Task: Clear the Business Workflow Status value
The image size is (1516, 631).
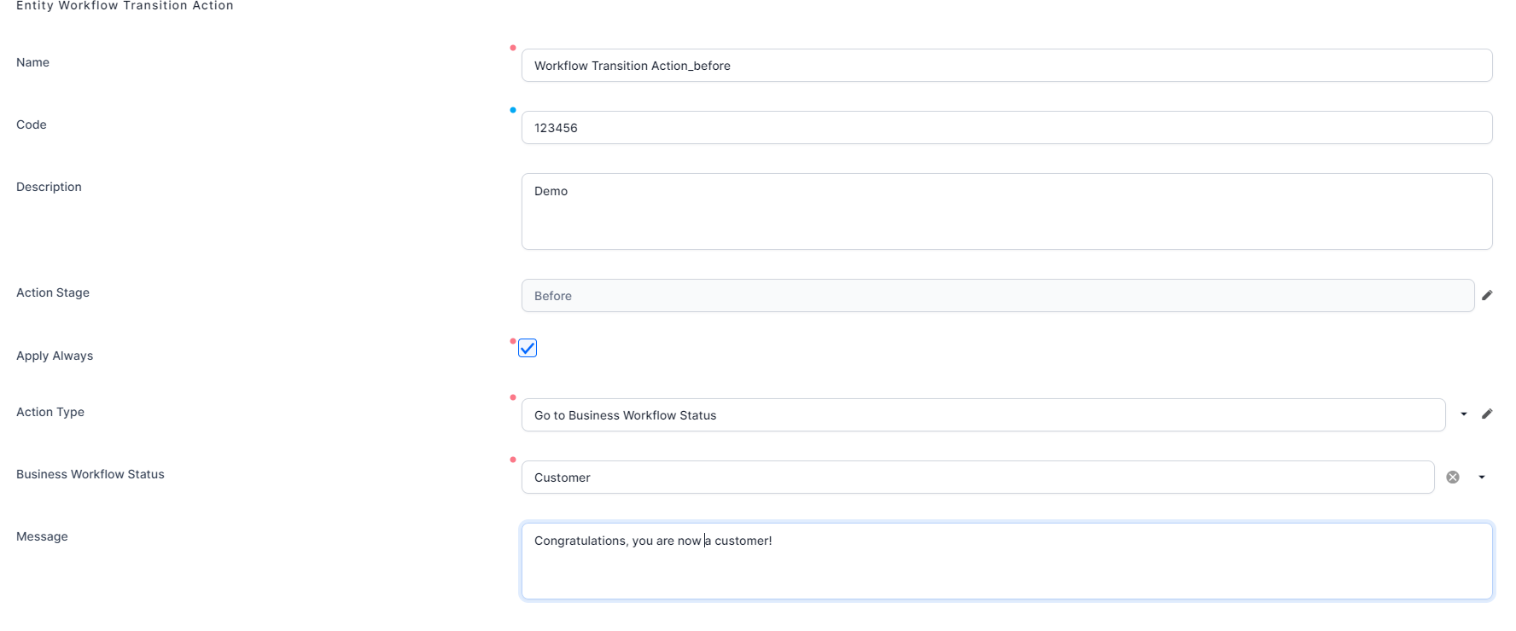Action: 1453,477
